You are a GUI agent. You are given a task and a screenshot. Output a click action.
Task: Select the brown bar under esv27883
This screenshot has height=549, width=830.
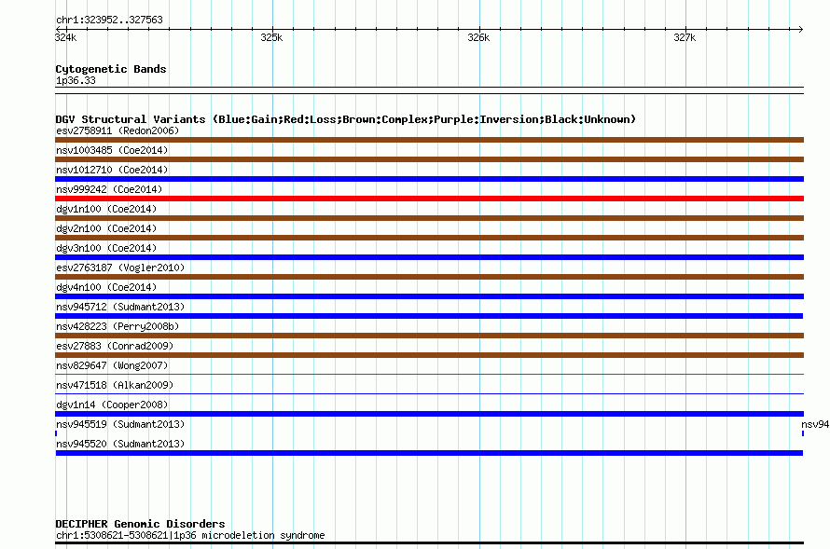click(x=429, y=355)
